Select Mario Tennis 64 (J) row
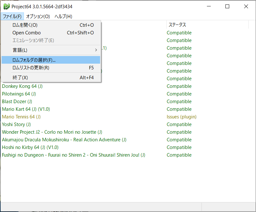 click(x=21, y=117)
